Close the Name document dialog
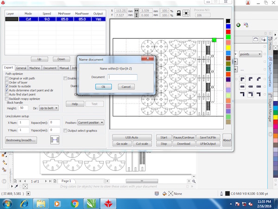This screenshot has width=278, height=209. [148, 59]
